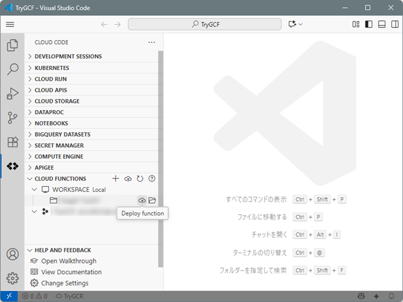Toggle the primary side bar
403x302 pixels.
(x=369, y=24)
